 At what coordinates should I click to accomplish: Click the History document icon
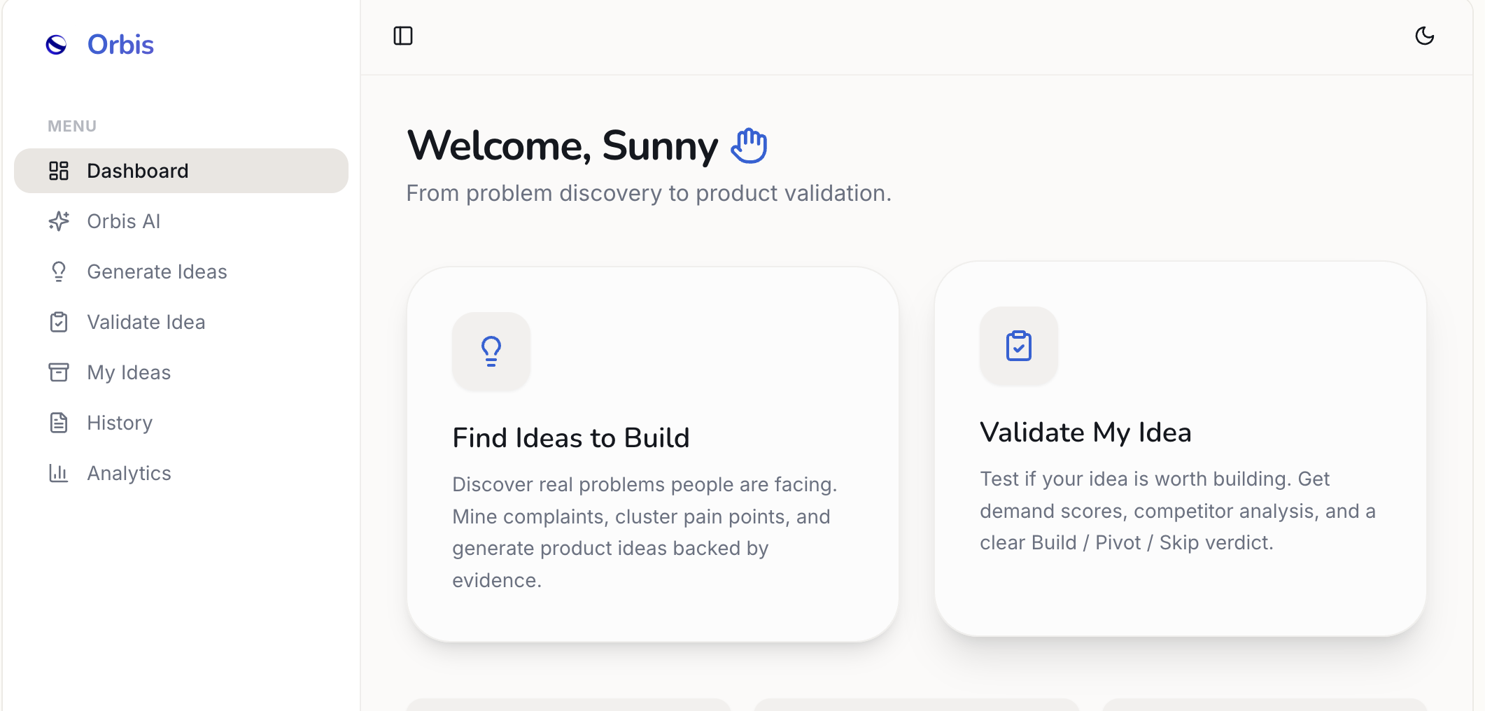pos(59,423)
